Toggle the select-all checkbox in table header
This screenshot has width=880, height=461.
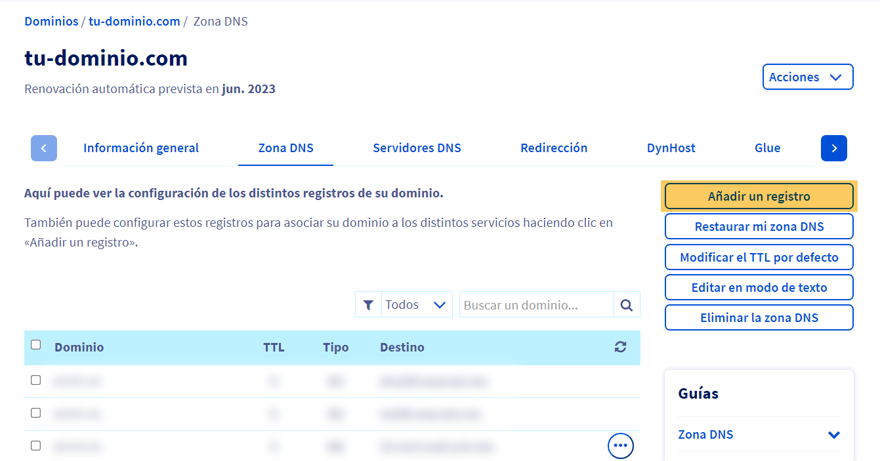pos(36,345)
